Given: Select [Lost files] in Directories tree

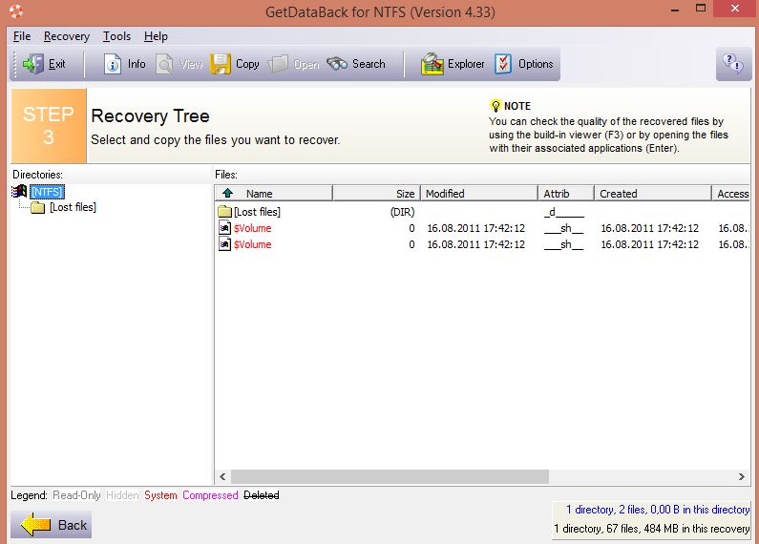Looking at the screenshot, I should pos(74,207).
